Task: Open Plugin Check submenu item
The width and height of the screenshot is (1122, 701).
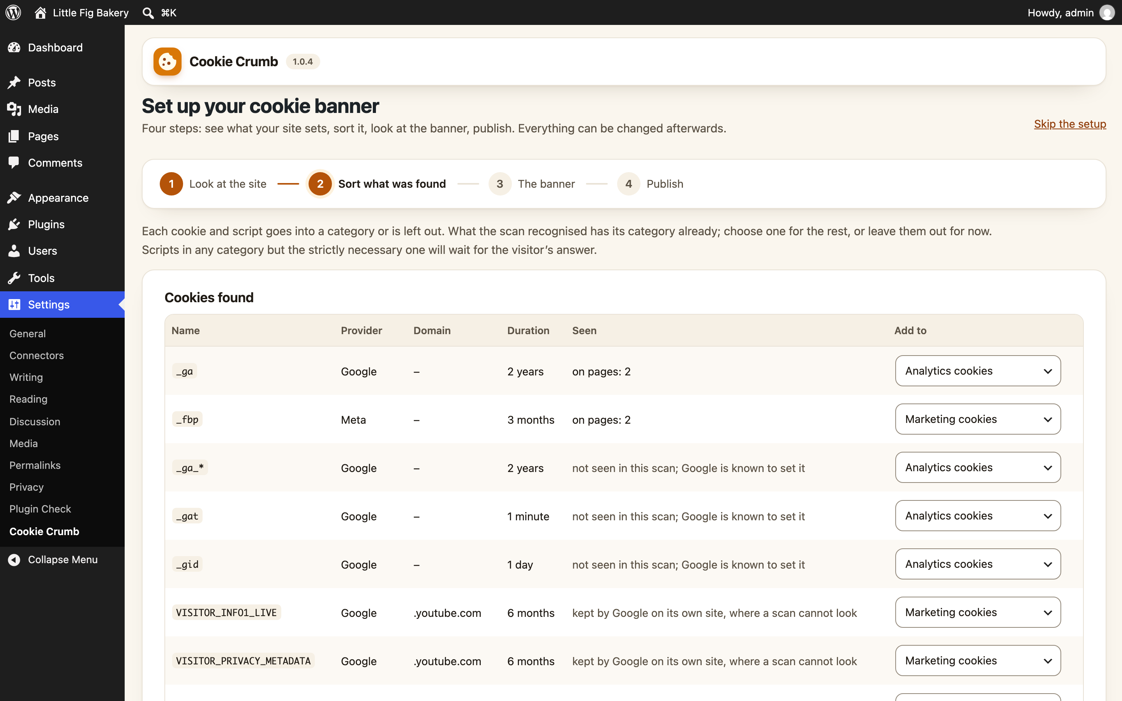Action: coord(41,509)
